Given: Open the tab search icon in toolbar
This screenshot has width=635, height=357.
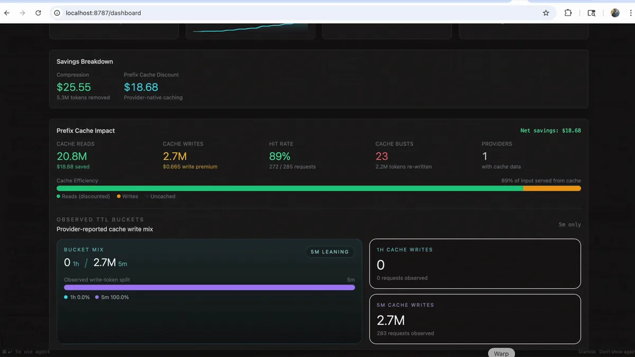Looking at the screenshot, I should (x=592, y=13).
